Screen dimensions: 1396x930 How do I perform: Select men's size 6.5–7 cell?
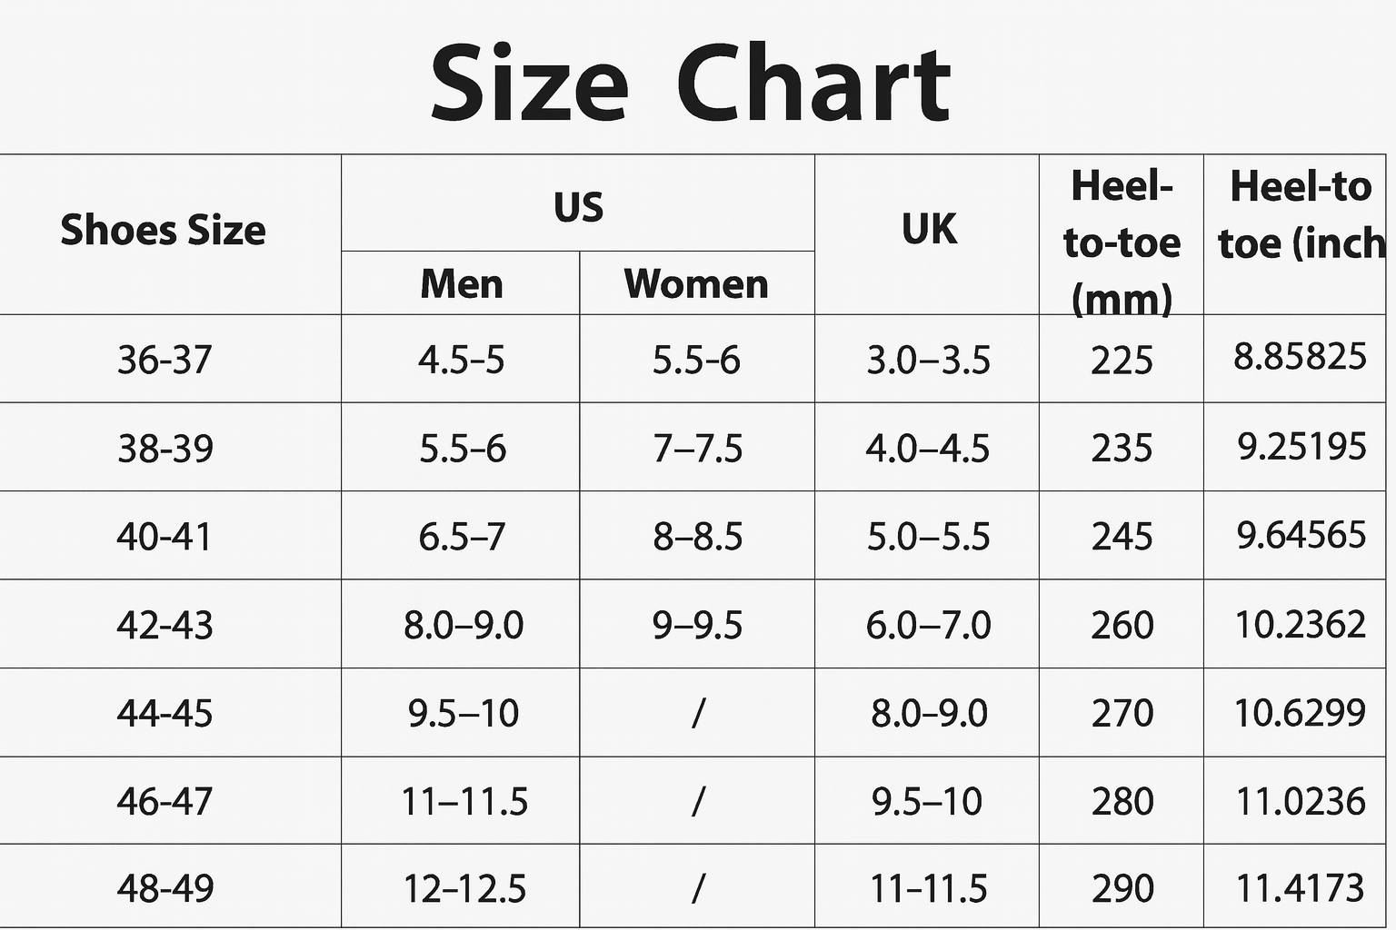coord(462,537)
